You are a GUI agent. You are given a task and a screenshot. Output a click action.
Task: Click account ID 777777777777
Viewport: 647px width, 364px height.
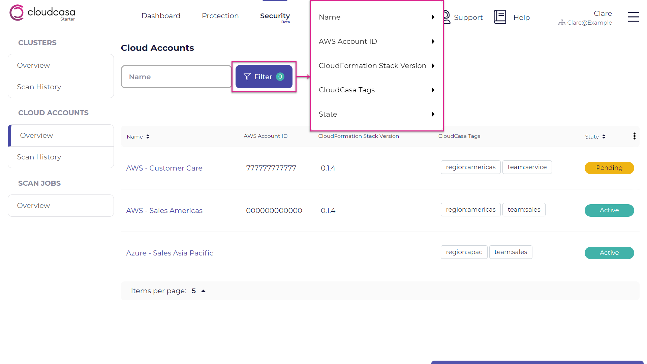(271, 168)
